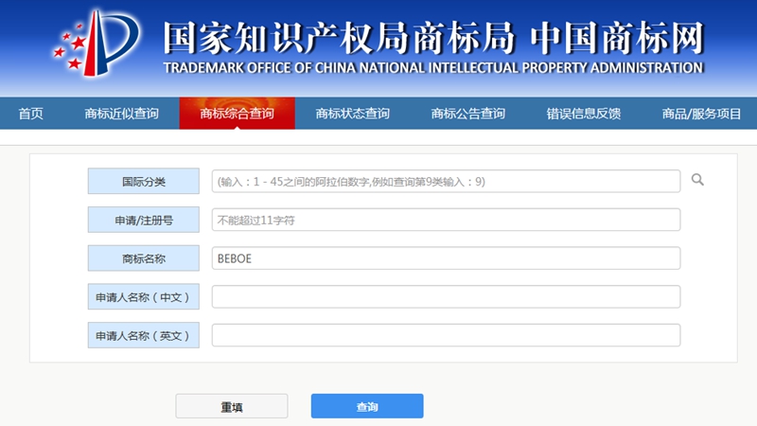Switch to the 商标状态查询 tab

tap(352, 114)
